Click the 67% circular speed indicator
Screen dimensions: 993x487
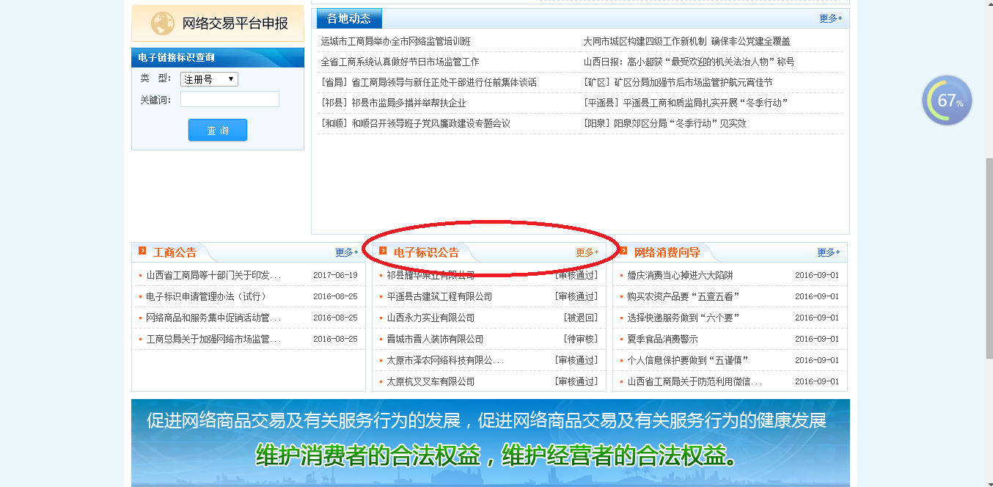pos(947,101)
